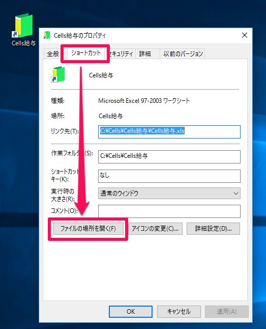The height and width of the screenshot is (329, 266).
Task: Click the Cells給与 icon in the dialog title bar
Action: point(47,35)
